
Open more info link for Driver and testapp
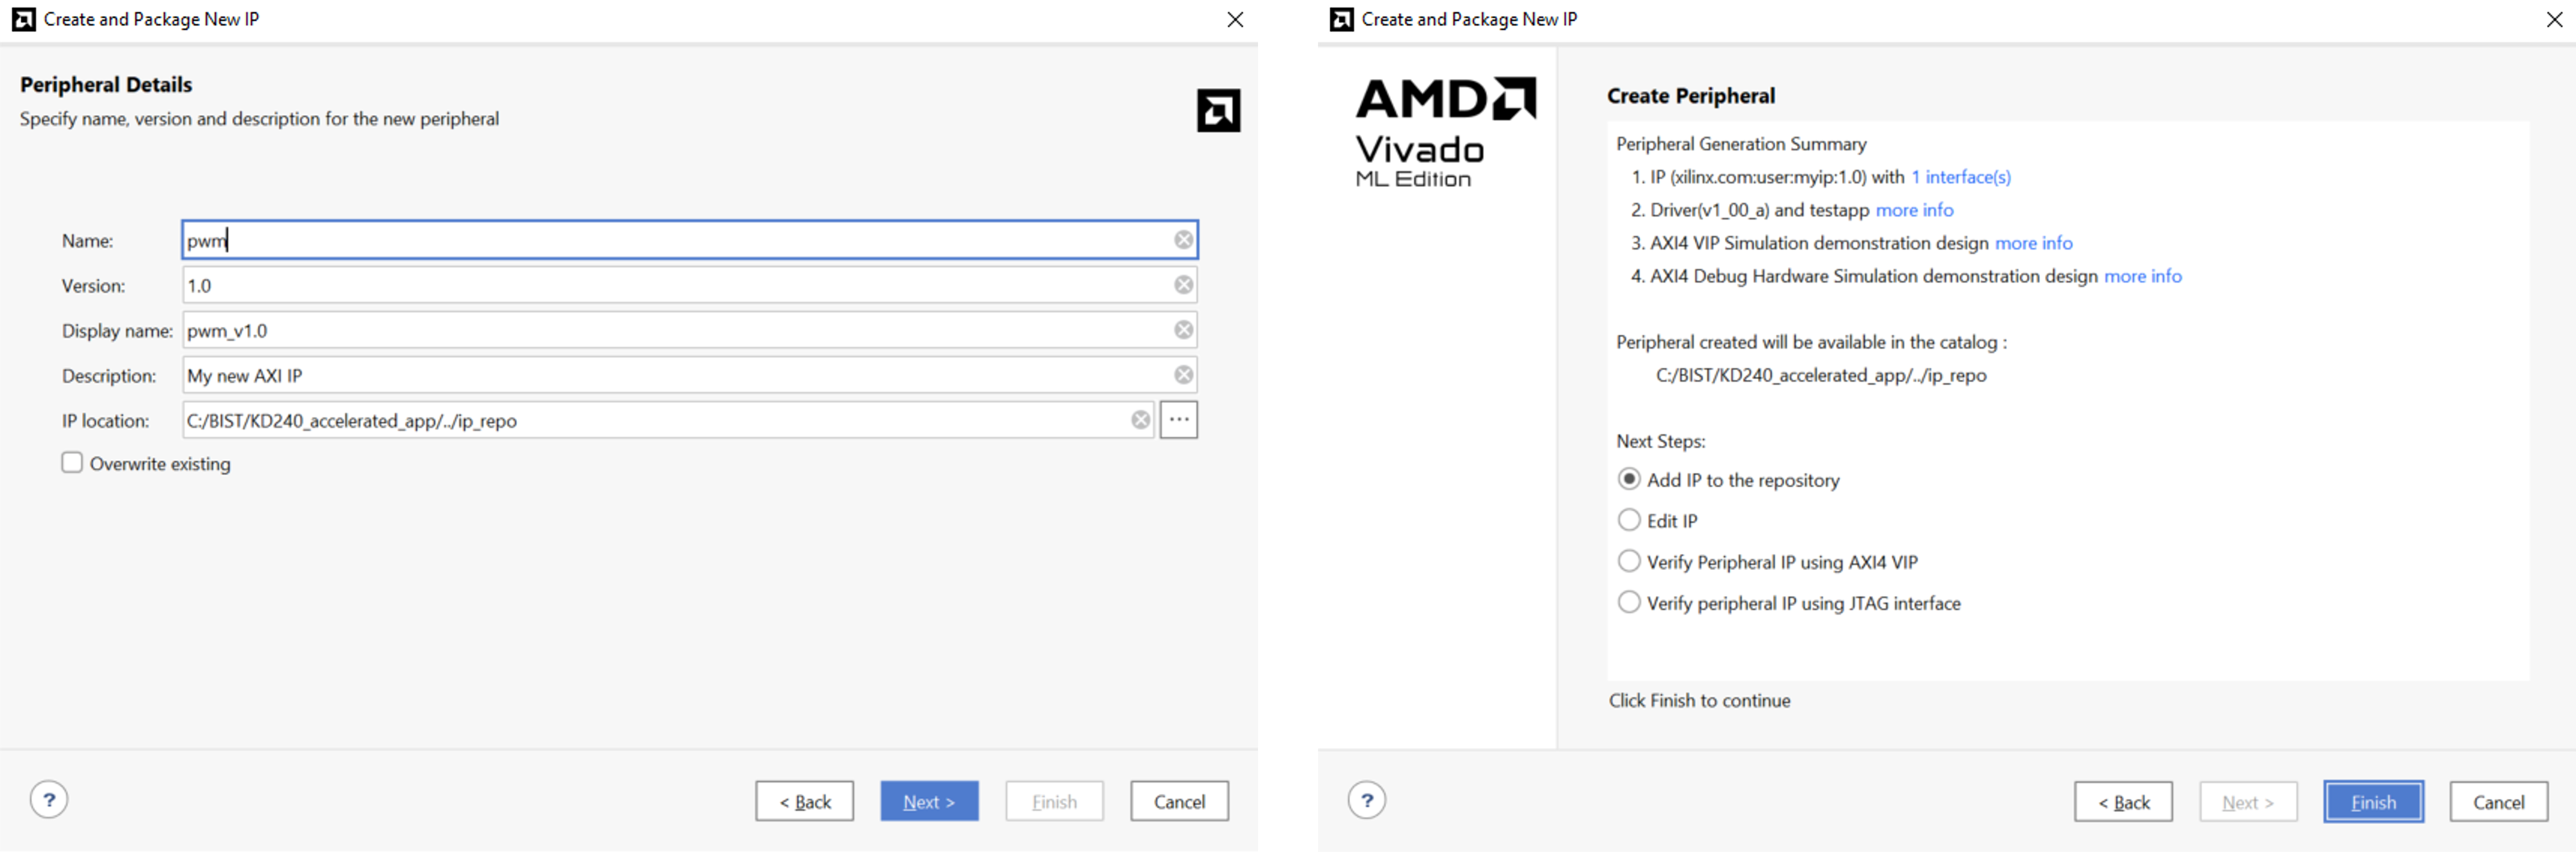click(1914, 210)
